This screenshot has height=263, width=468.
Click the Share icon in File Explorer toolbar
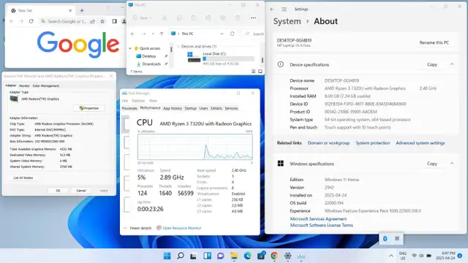[x=223, y=18]
